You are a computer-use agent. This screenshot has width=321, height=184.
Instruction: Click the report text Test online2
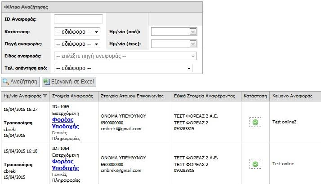pyautogui.click(x=284, y=122)
